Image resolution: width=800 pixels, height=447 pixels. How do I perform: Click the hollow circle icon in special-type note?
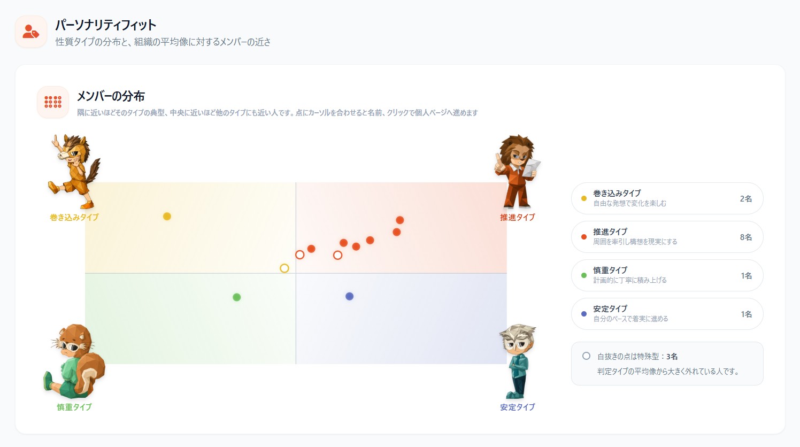tap(586, 356)
